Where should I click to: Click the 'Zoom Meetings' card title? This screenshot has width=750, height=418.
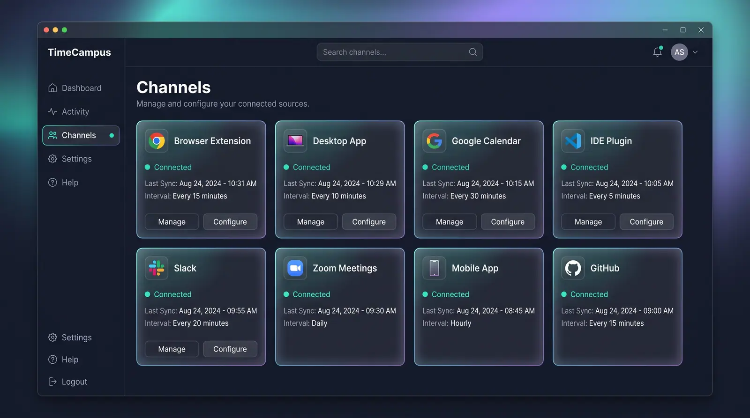click(345, 268)
